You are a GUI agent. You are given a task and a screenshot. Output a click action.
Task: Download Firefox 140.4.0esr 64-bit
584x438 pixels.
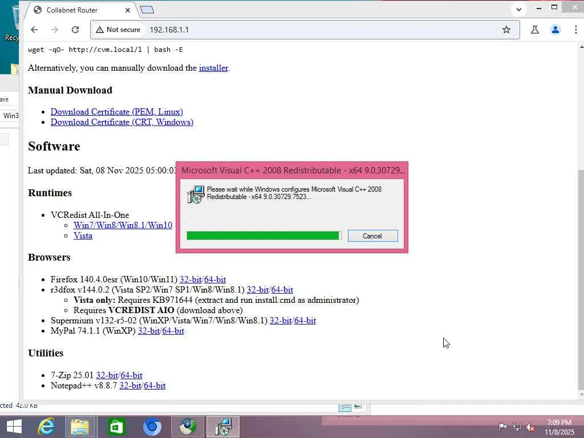point(215,279)
